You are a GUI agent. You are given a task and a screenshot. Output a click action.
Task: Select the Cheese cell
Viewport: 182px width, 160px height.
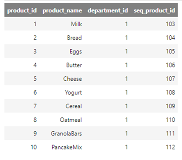tap(73, 79)
